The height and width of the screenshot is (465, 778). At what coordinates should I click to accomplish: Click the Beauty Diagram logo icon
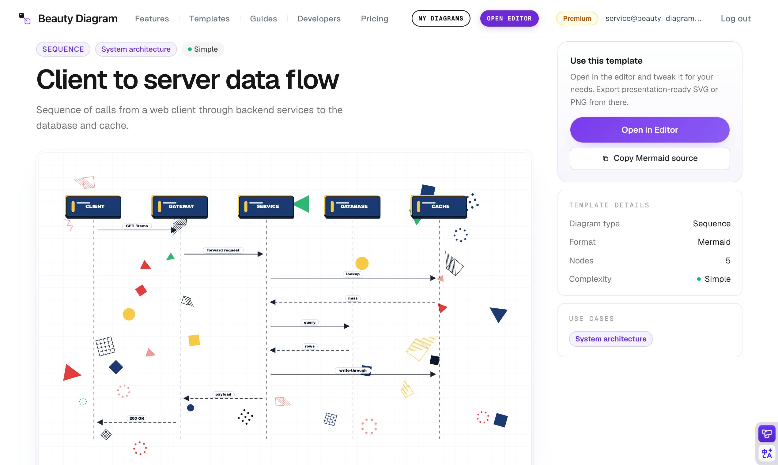pos(25,18)
